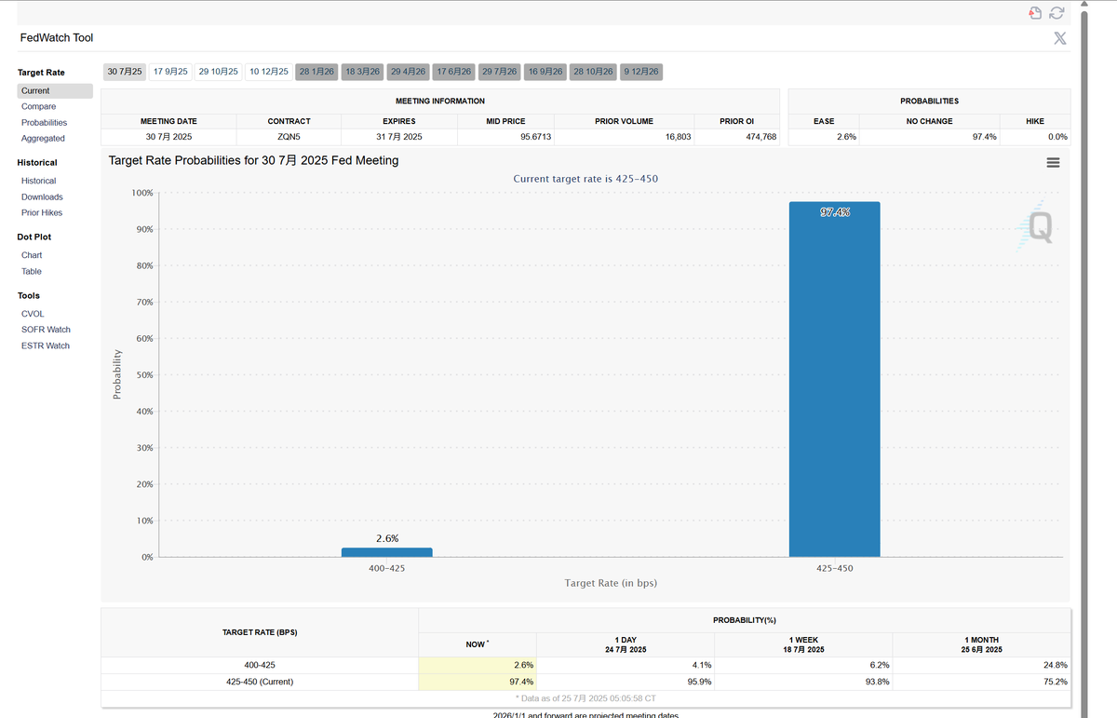1117x718 pixels.
Task: Click the refresh icon
Action: pos(1056,12)
